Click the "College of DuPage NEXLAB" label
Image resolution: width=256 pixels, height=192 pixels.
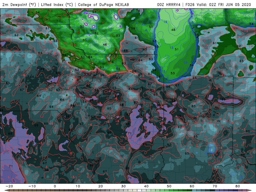[103, 4]
